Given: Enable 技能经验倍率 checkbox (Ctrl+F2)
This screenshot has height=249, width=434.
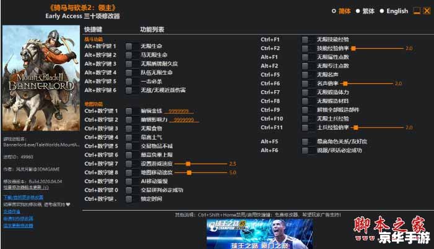Looking at the screenshot, I should tap(305, 48).
